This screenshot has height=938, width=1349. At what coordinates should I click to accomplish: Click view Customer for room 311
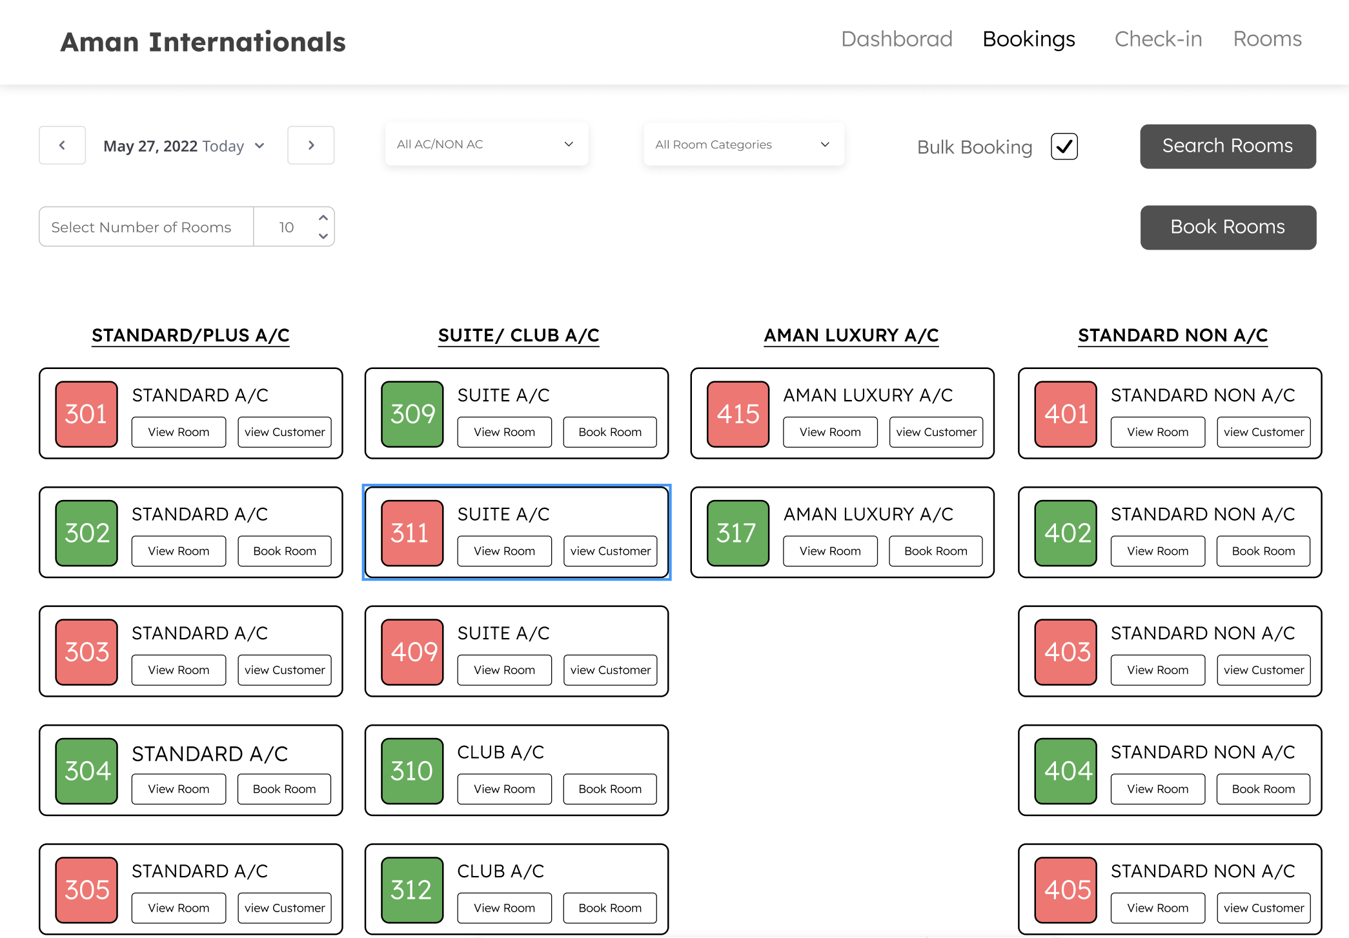(x=610, y=551)
